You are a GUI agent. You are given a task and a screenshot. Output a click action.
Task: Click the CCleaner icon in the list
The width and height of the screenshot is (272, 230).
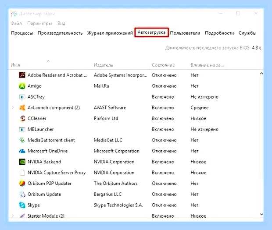pyautogui.click(x=22, y=118)
